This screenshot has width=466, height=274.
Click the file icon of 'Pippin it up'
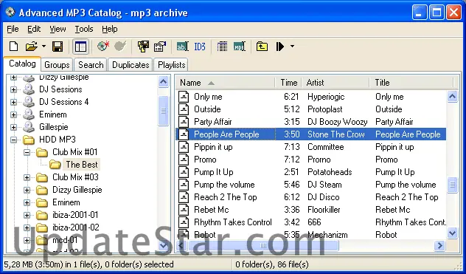point(184,147)
